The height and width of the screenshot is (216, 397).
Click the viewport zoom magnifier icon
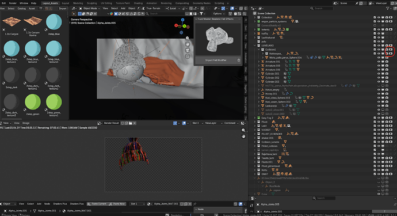(188, 38)
